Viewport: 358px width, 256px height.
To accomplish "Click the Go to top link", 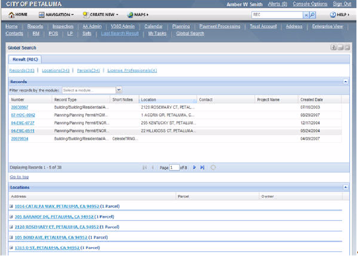I will [x=19, y=177].
